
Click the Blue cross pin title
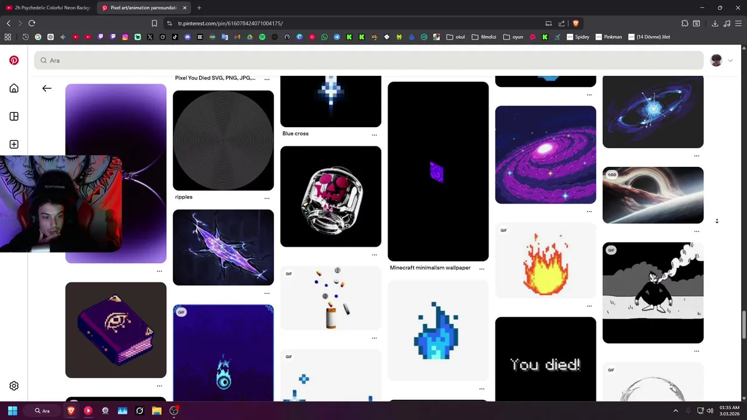click(295, 134)
